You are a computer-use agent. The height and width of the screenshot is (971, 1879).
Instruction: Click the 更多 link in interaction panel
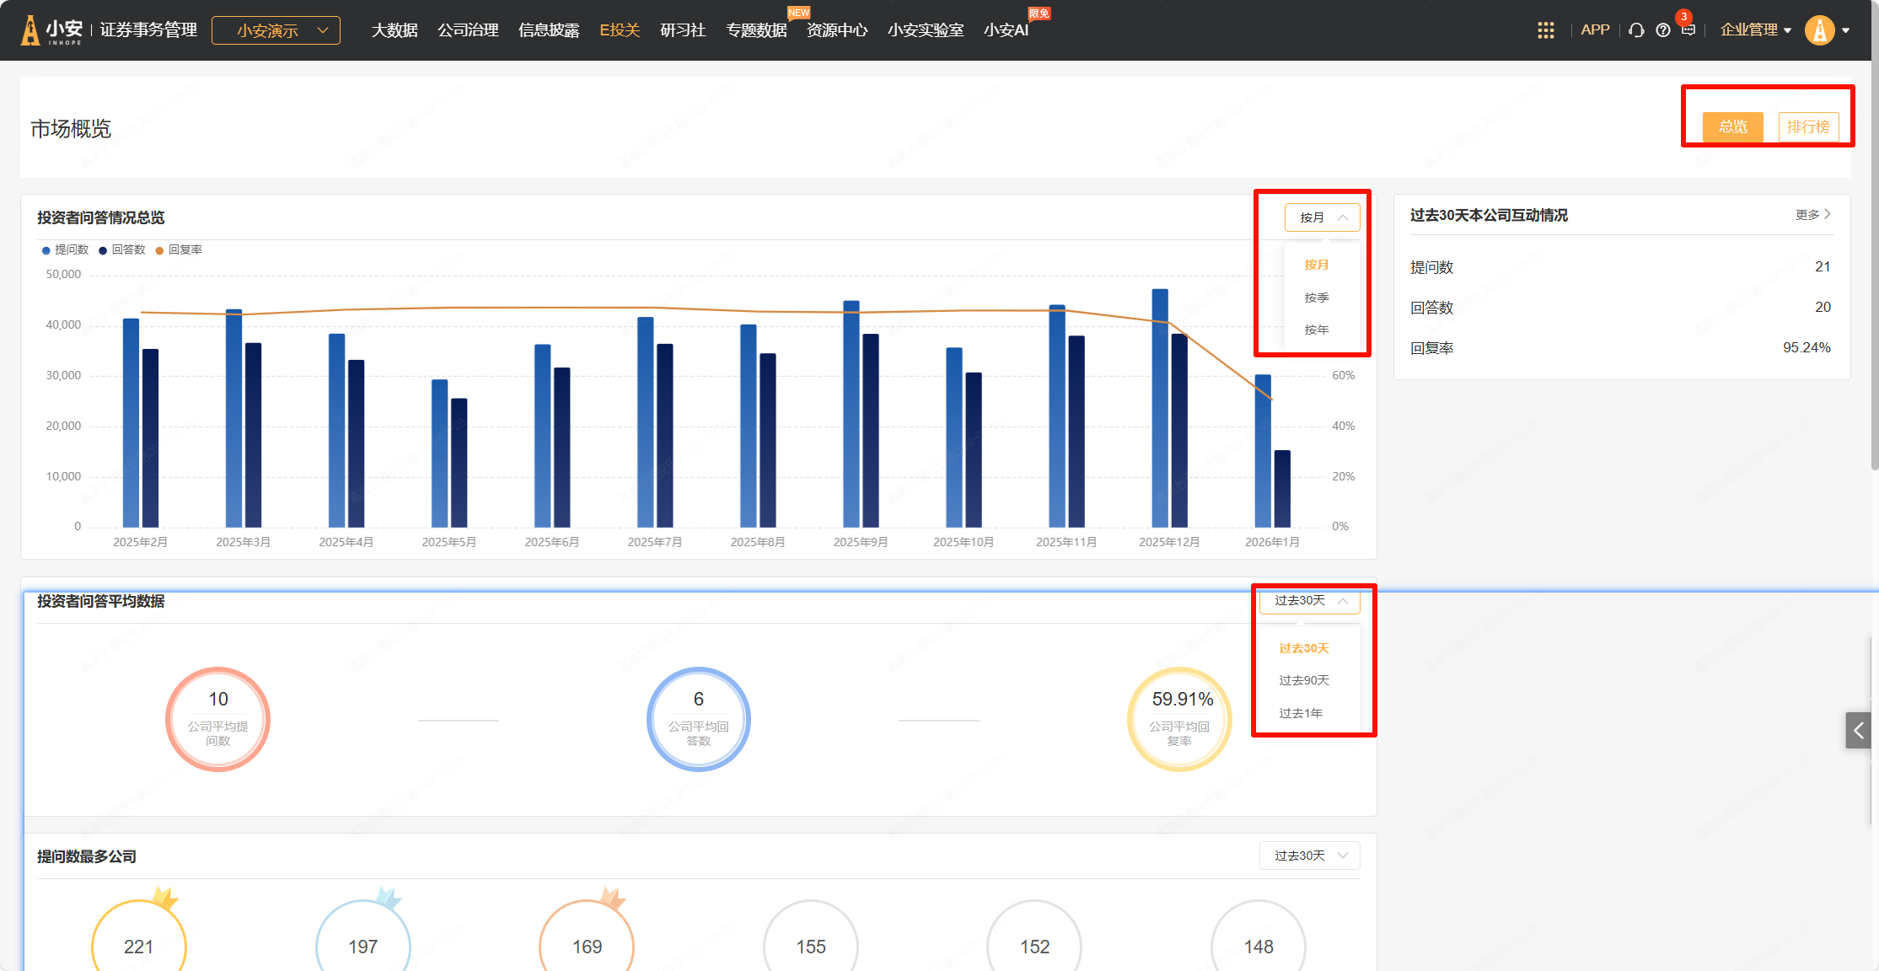(1812, 215)
